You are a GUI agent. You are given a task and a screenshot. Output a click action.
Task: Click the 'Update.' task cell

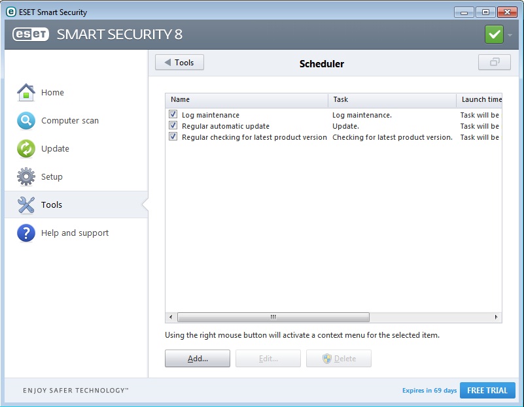point(345,126)
